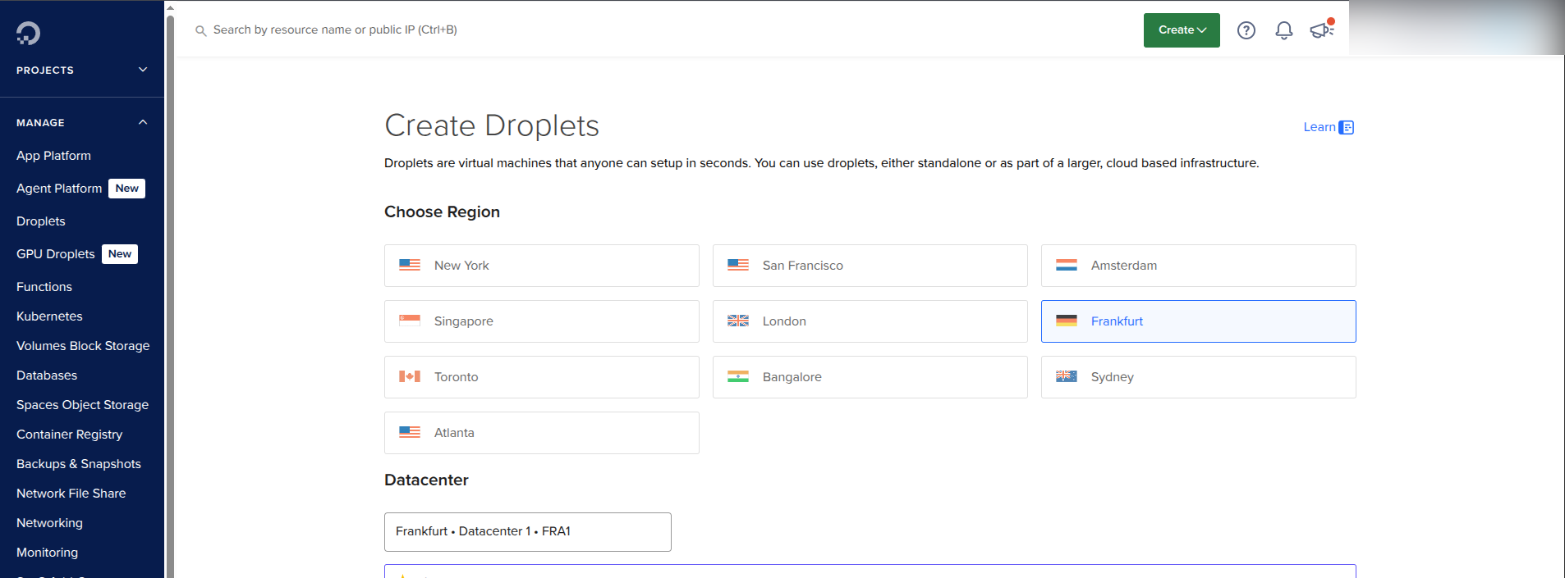Select the New York region
The width and height of the screenshot is (1565, 578).
(542, 266)
